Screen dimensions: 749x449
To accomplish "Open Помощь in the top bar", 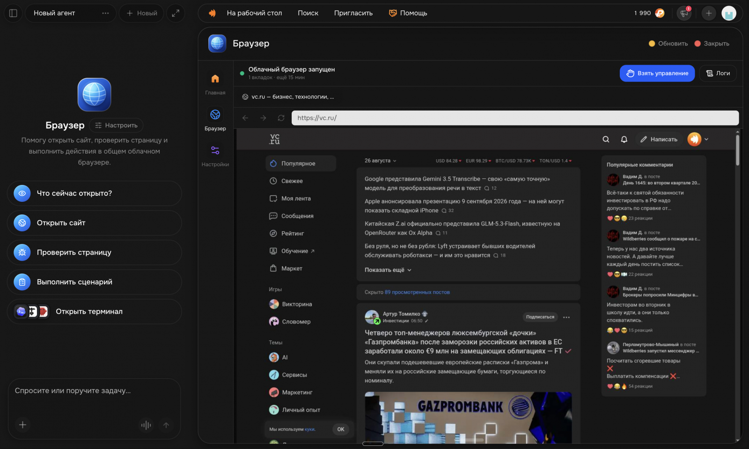I will [x=408, y=13].
